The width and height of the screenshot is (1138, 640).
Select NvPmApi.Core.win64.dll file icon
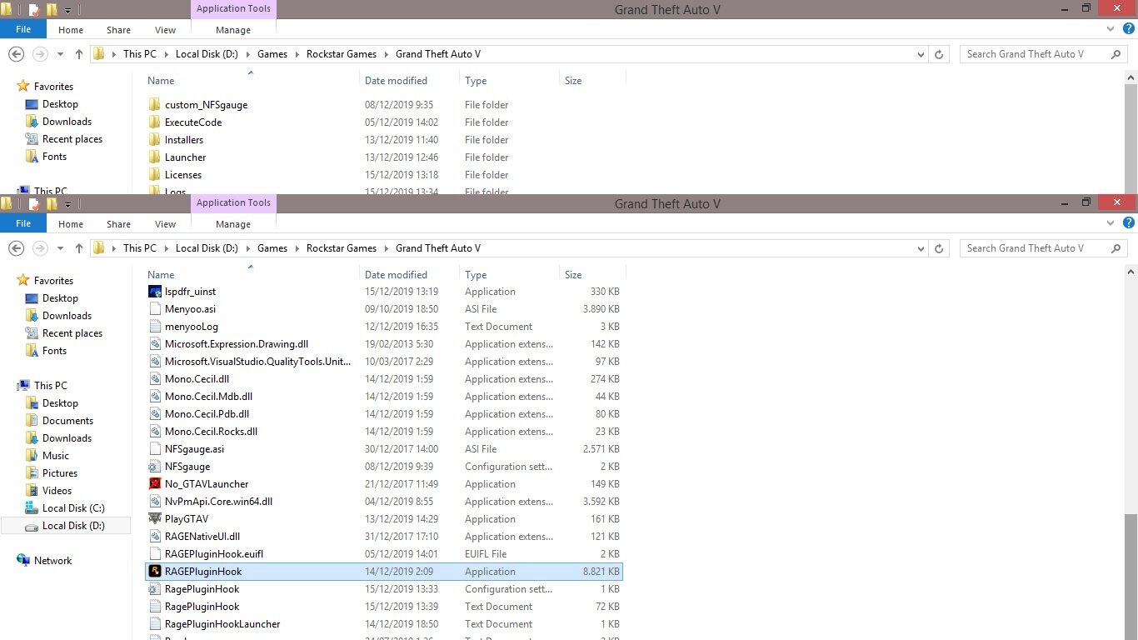[154, 502]
